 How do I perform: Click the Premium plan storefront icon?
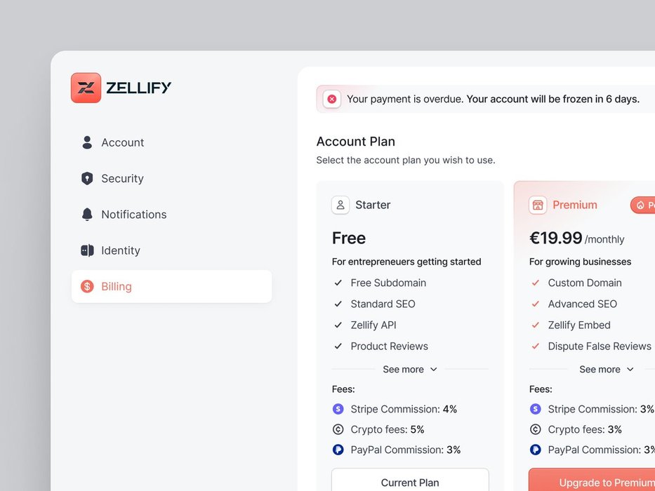click(538, 205)
